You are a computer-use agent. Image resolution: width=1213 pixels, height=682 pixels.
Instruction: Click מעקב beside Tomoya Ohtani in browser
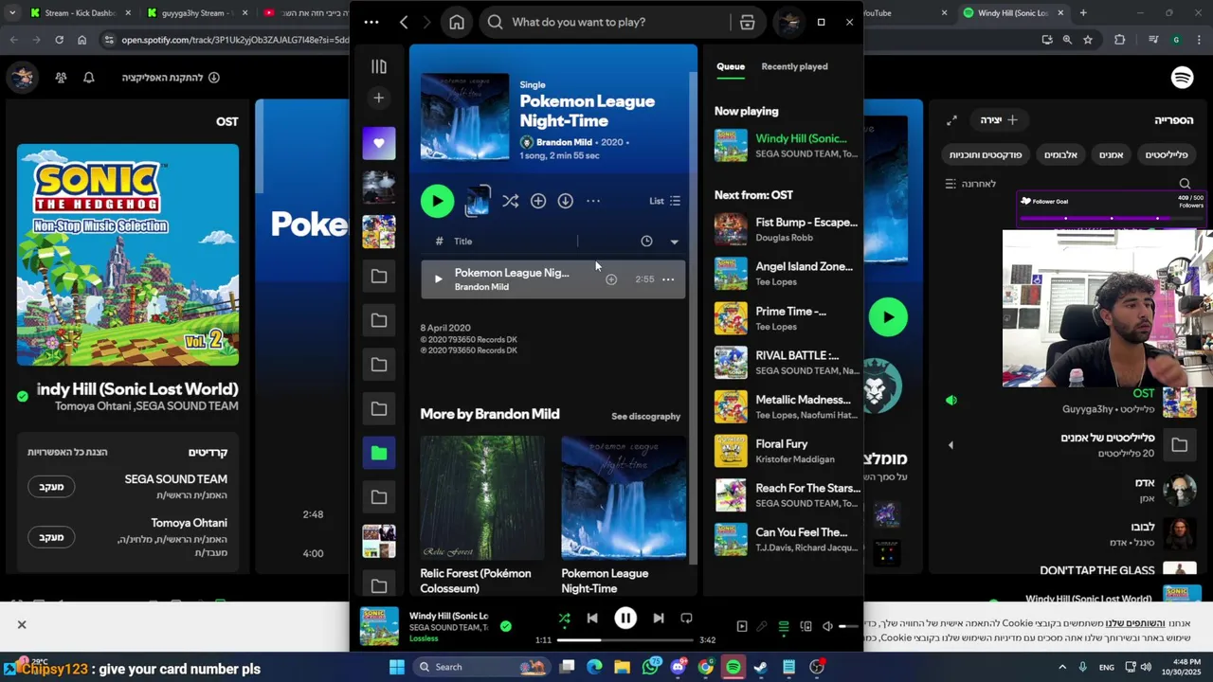pyautogui.click(x=51, y=537)
